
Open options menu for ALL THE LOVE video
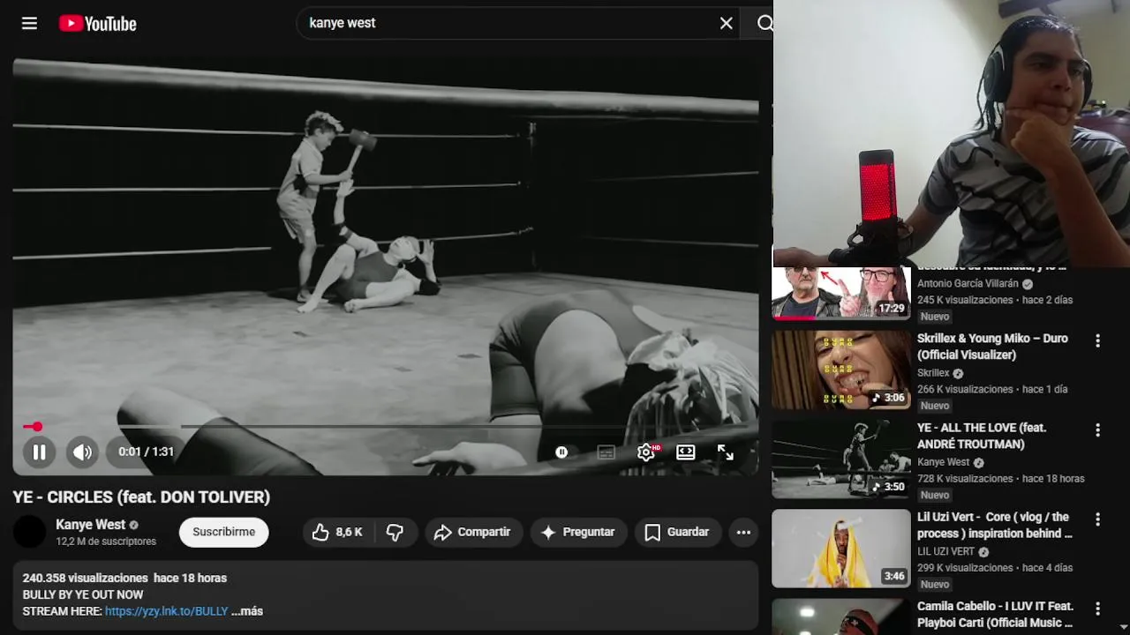coord(1097,430)
